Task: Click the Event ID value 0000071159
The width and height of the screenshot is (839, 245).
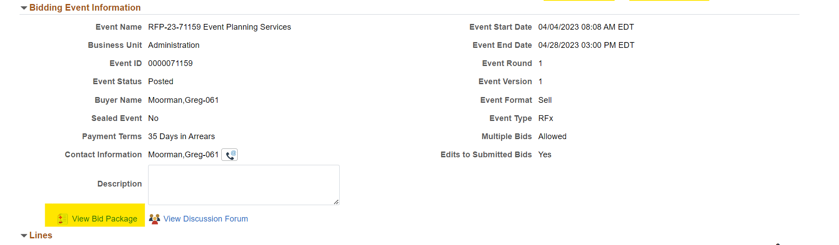Action: [170, 63]
